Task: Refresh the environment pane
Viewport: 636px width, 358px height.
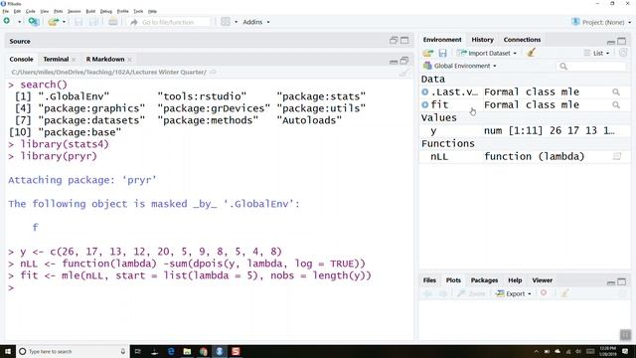Action: tap(623, 53)
